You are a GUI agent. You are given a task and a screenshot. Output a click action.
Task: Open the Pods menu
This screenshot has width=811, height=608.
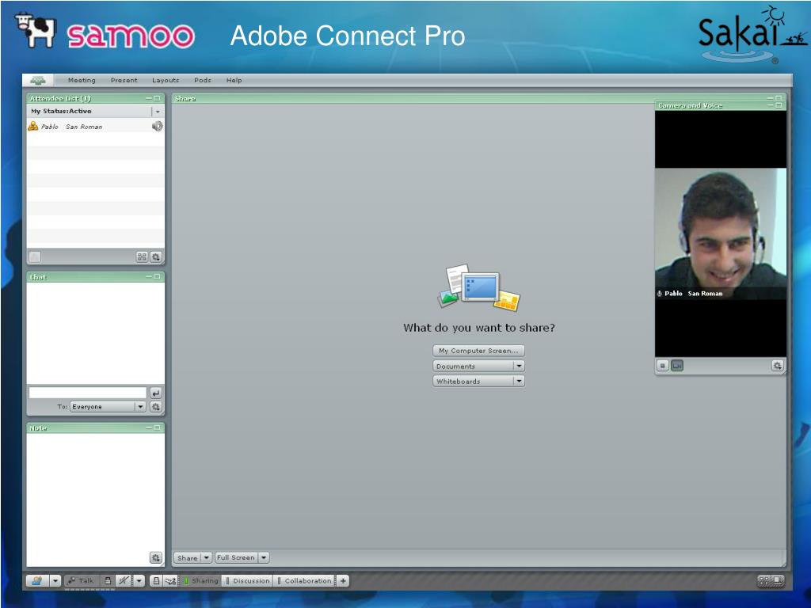(203, 80)
